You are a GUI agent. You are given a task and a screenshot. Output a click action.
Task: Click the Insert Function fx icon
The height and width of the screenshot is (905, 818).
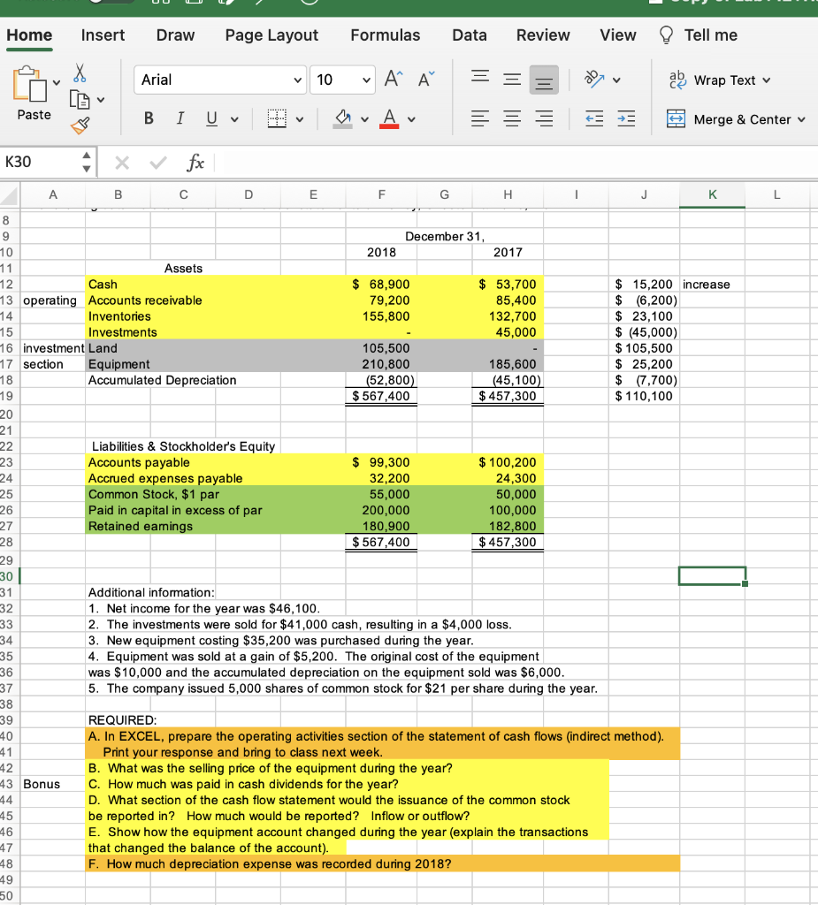click(x=195, y=163)
